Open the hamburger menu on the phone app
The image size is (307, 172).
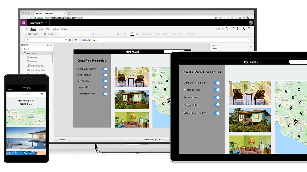(x=10, y=88)
